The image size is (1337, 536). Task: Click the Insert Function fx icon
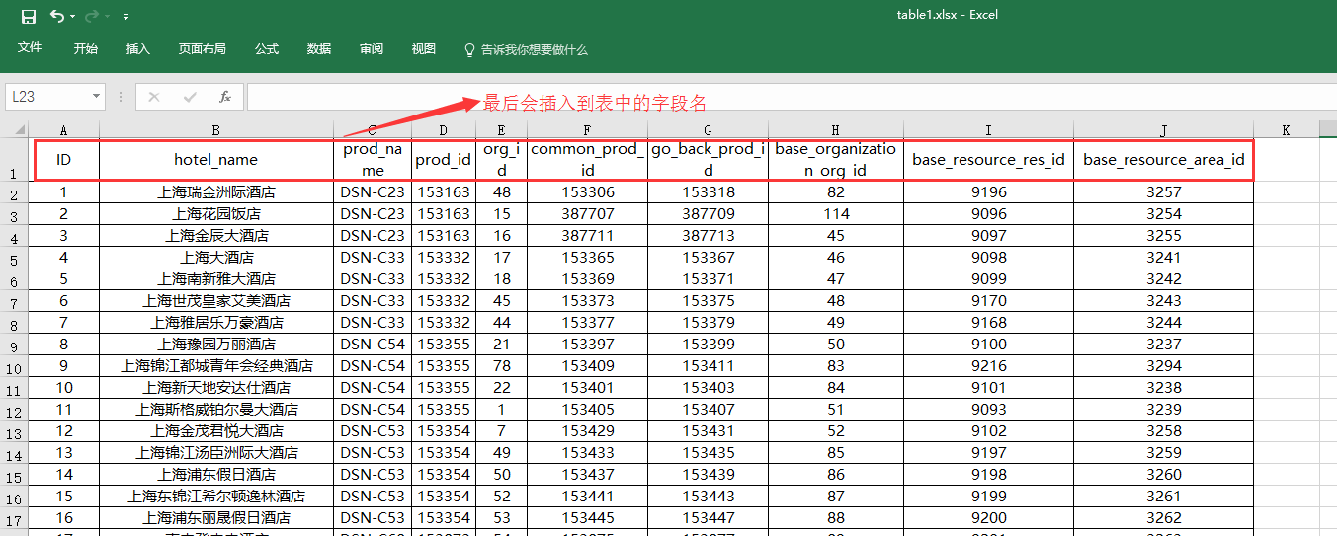(x=225, y=96)
